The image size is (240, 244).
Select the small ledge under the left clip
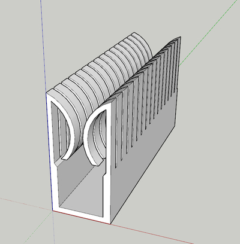pyautogui.click(x=58, y=163)
